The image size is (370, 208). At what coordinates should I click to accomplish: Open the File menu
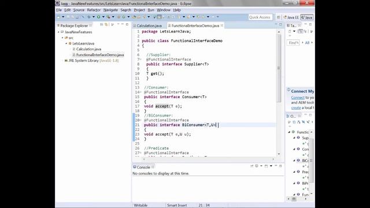coord(59,10)
